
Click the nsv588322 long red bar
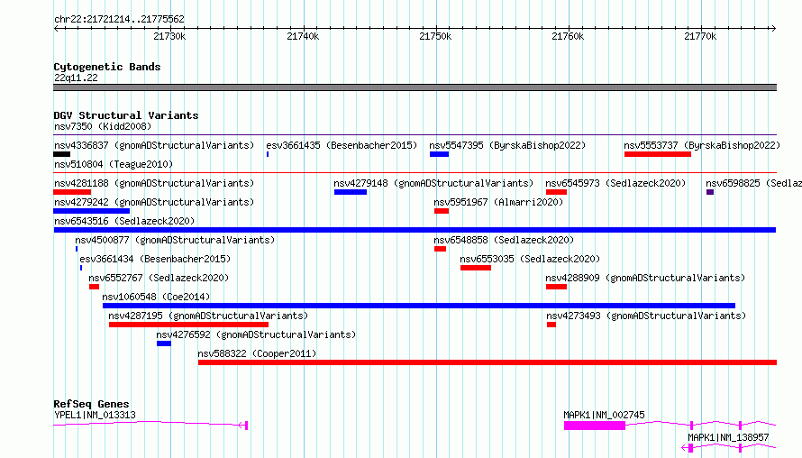488,362
